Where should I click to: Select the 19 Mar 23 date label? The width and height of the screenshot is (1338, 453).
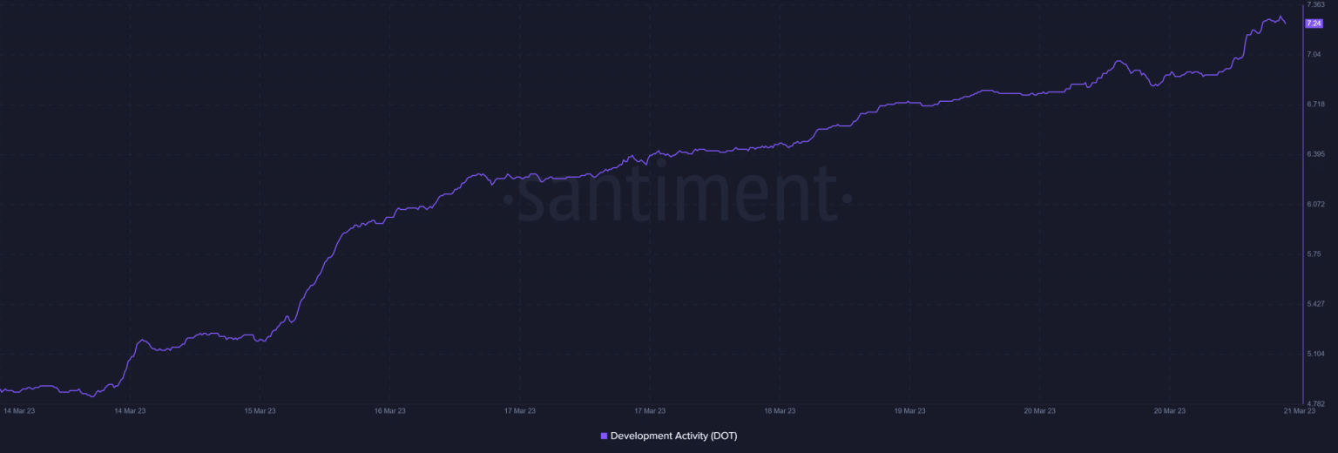[909, 410]
